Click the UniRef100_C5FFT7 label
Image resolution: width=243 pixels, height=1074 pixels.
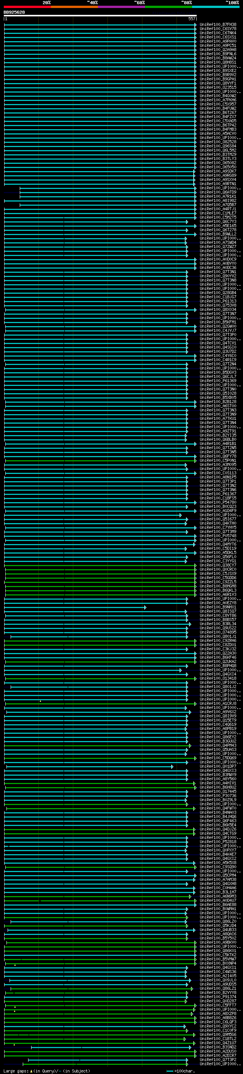[218, 1005]
